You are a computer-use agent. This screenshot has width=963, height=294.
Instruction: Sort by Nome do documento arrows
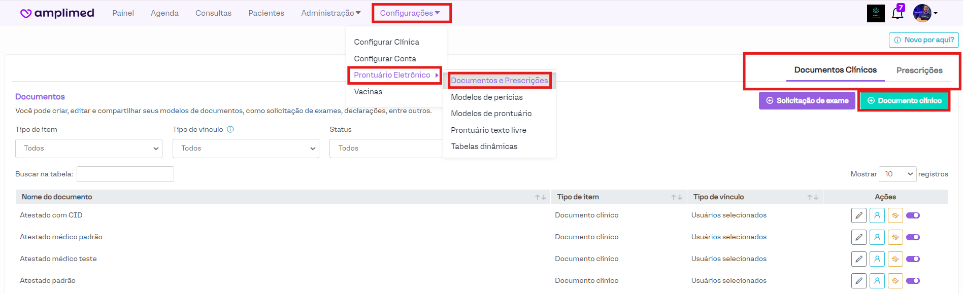coord(540,197)
